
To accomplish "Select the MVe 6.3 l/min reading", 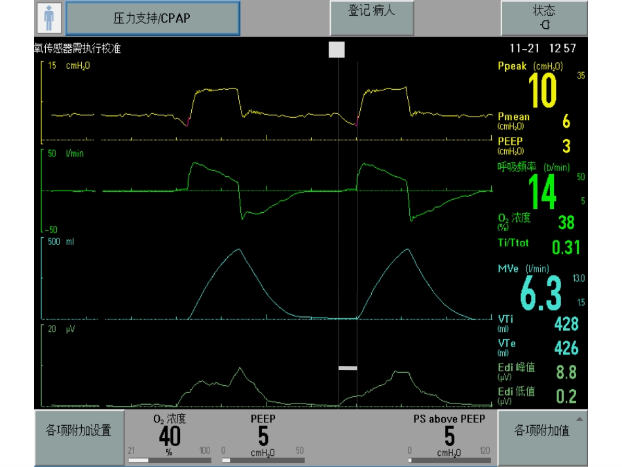I will [x=541, y=293].
